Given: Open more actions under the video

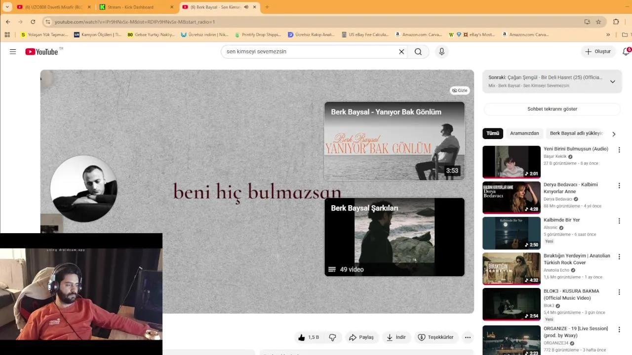Looking at the screenshot, I should coord(468,337).
